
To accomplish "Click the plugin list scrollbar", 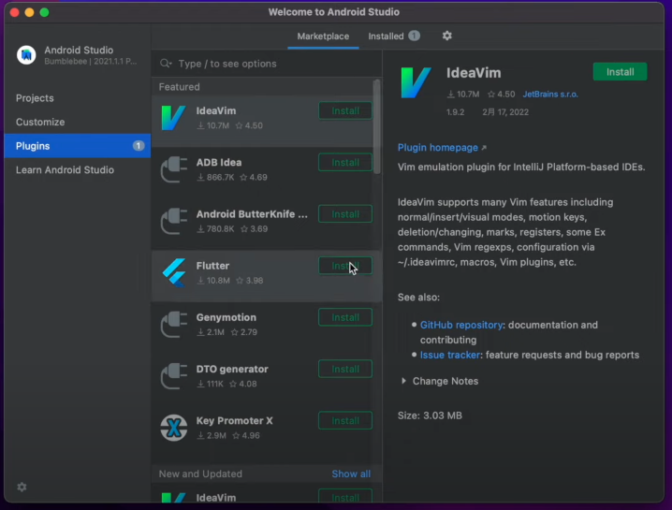I will click(377, 126).
